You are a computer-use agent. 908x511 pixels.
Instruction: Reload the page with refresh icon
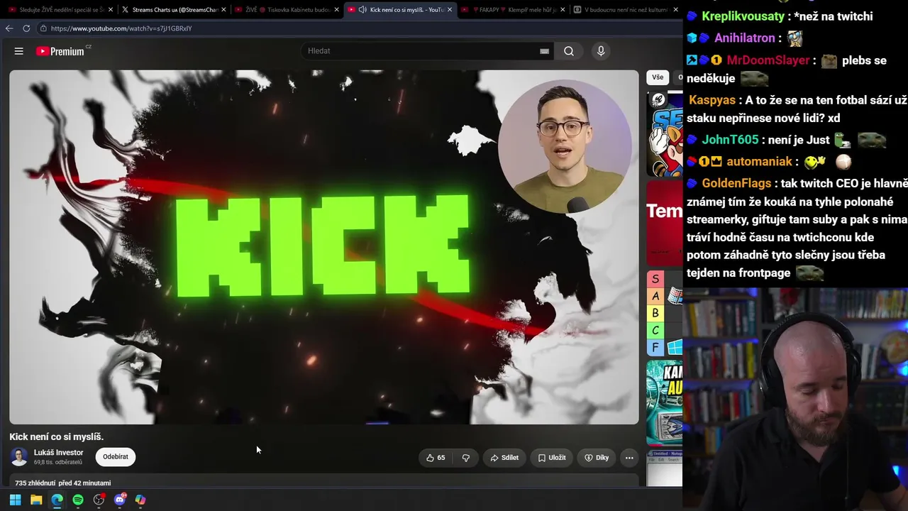[26, 28]
